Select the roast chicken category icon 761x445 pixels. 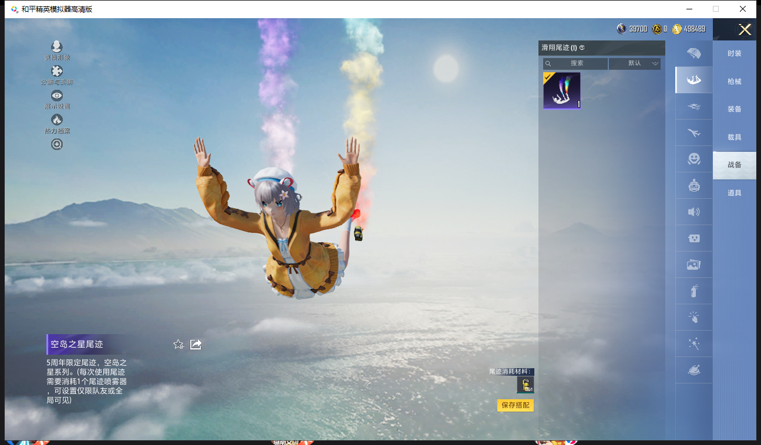[693, 370]
